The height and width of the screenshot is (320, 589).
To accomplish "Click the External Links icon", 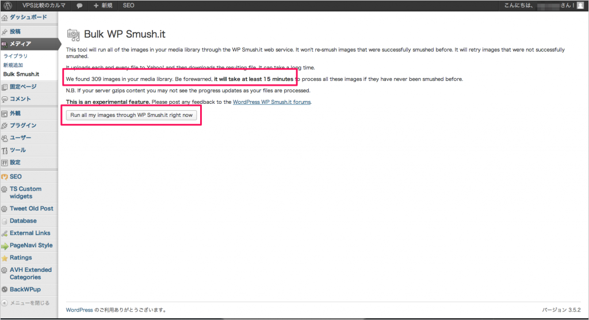I will click(5, 234).
